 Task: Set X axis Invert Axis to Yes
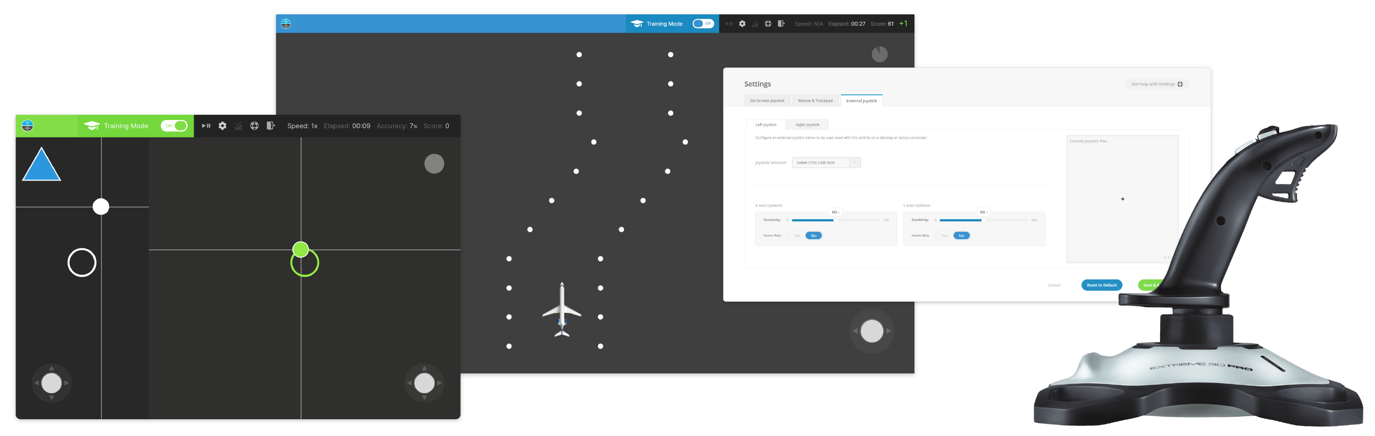(797, 236)
